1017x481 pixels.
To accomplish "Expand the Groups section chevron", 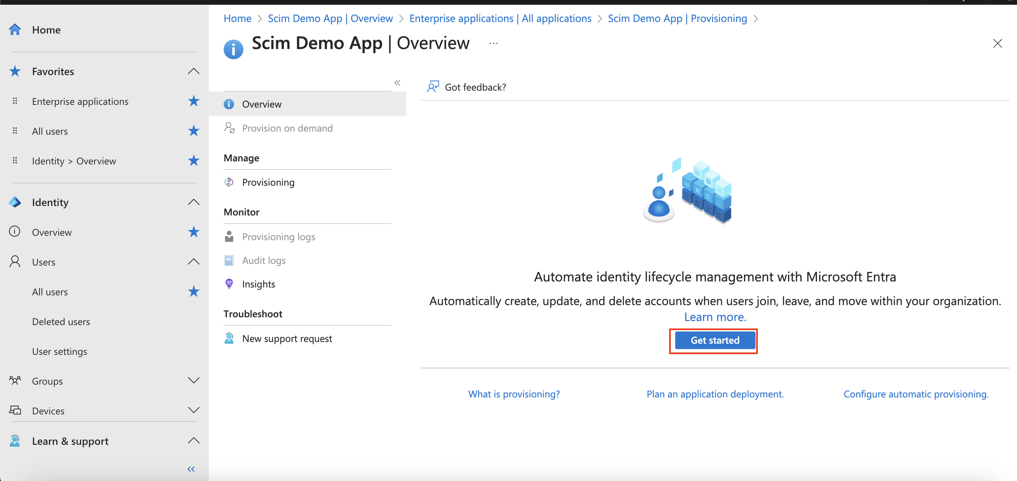I will pyautogui.click(x=193, y=381).
